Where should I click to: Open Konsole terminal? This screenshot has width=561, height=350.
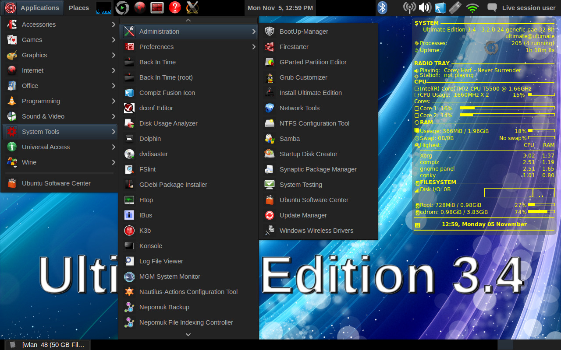click(188, 246)
